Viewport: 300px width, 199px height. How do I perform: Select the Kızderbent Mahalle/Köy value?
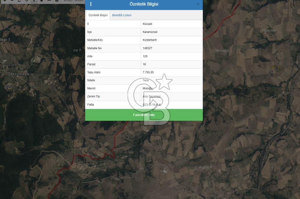click(x=150, y=40)
